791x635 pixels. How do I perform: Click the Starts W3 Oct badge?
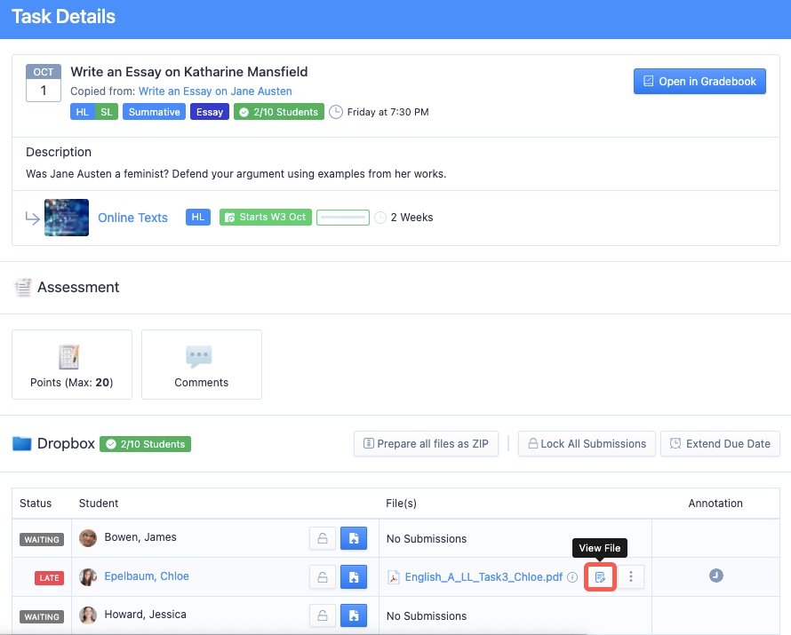coord(266,218)
